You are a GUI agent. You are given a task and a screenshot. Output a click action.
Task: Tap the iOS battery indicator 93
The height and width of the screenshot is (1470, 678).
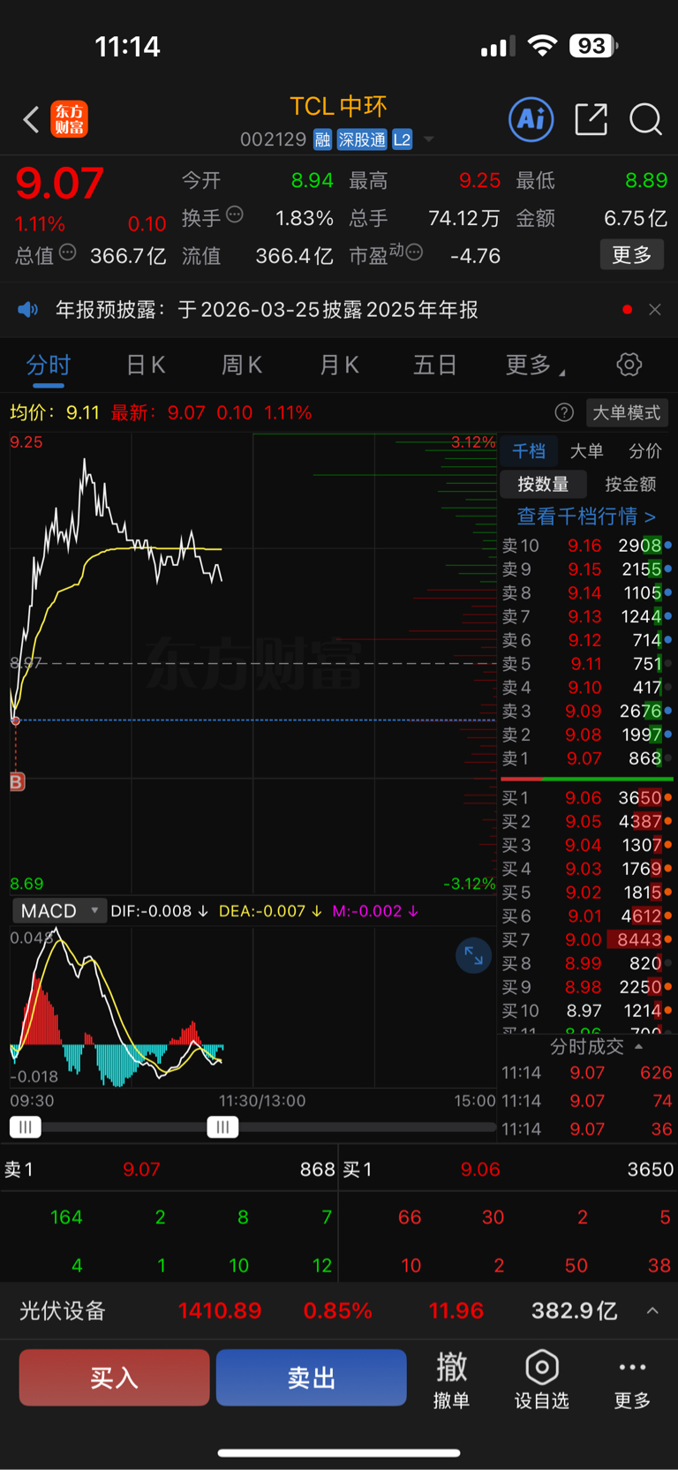coord(593,46)
